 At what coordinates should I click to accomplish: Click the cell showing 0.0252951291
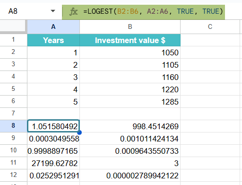(x=53, y=176)
